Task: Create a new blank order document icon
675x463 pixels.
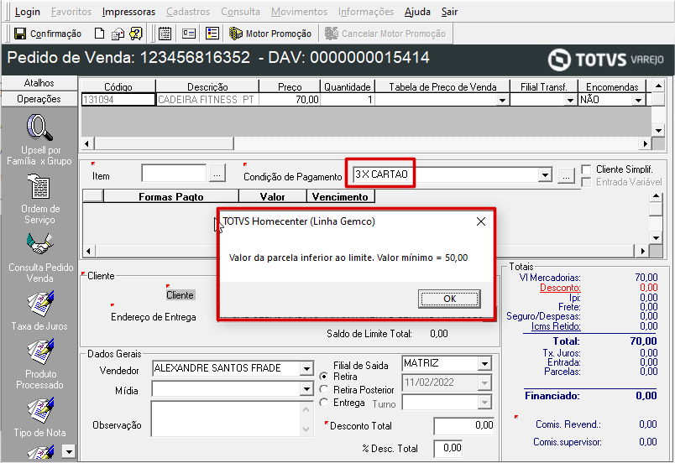Action: [99, 34]
